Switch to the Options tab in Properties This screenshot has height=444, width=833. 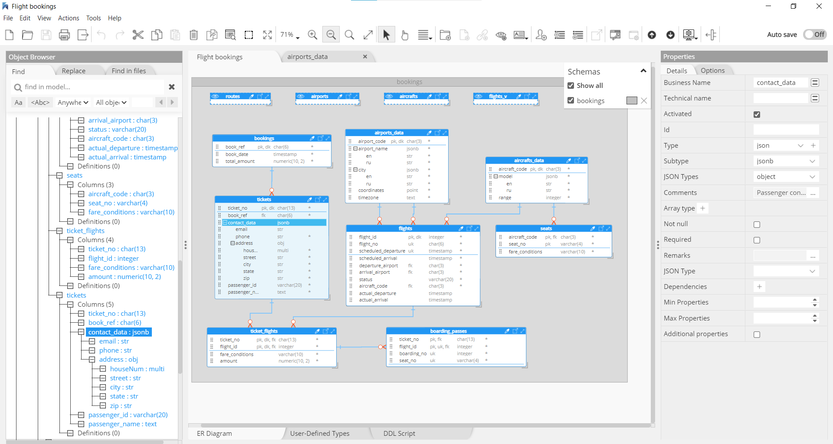coord(712,71)
